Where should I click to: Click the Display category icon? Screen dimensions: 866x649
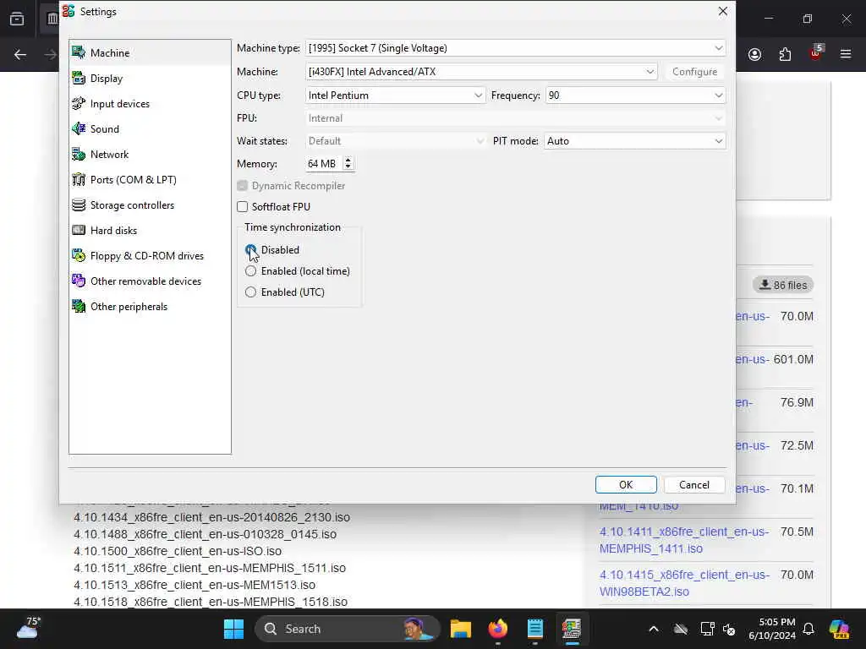click(x=79, y=79)
